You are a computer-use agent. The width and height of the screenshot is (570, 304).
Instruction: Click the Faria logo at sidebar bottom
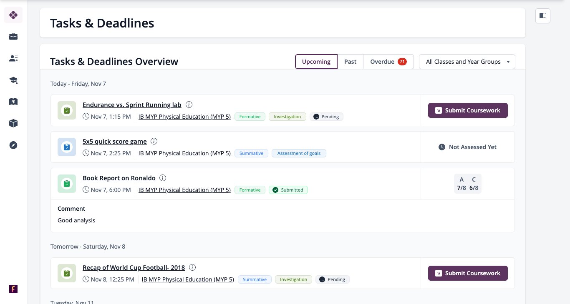click(x=13, y=289)
